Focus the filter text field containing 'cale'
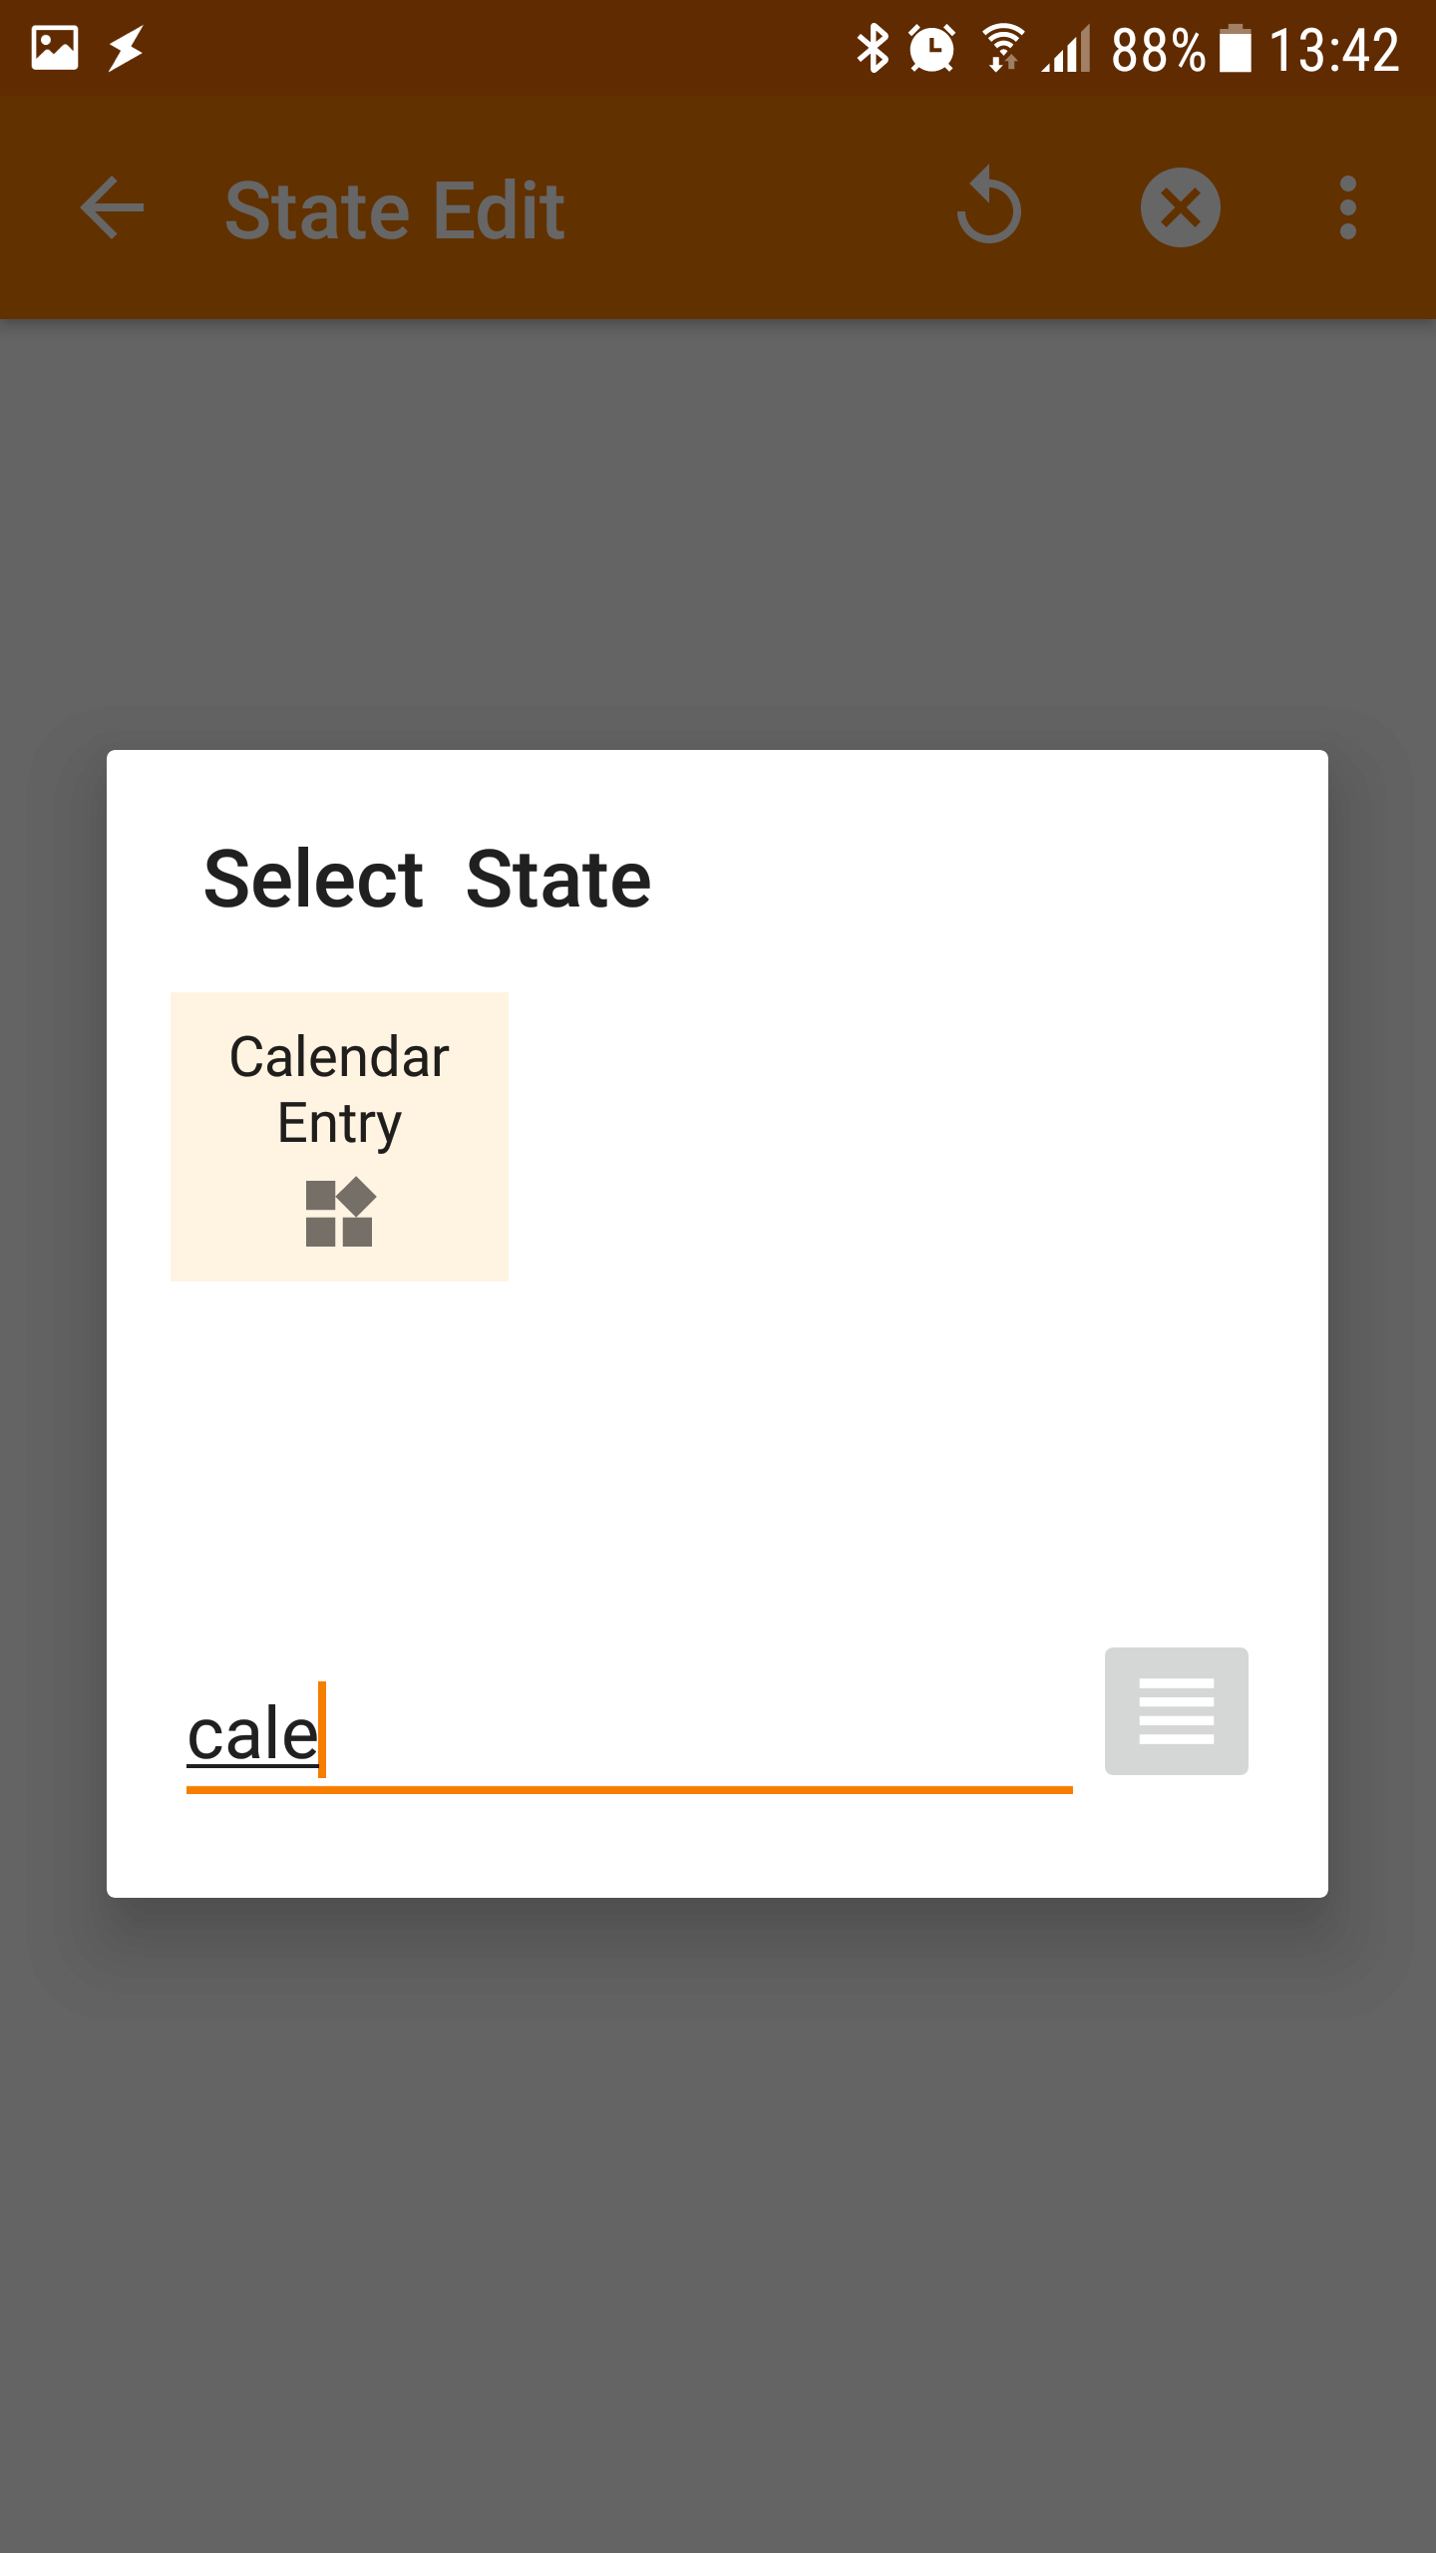The image size is (1436, 2553). pos(629,1735)
